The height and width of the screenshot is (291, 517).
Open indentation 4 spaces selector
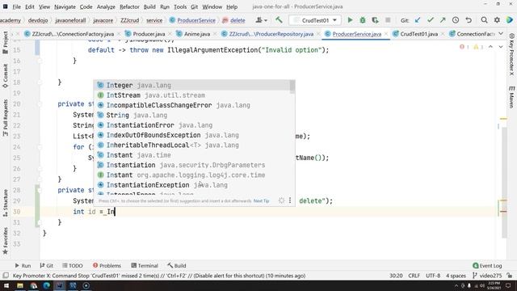pyautogui.click(x=456, y=276)
